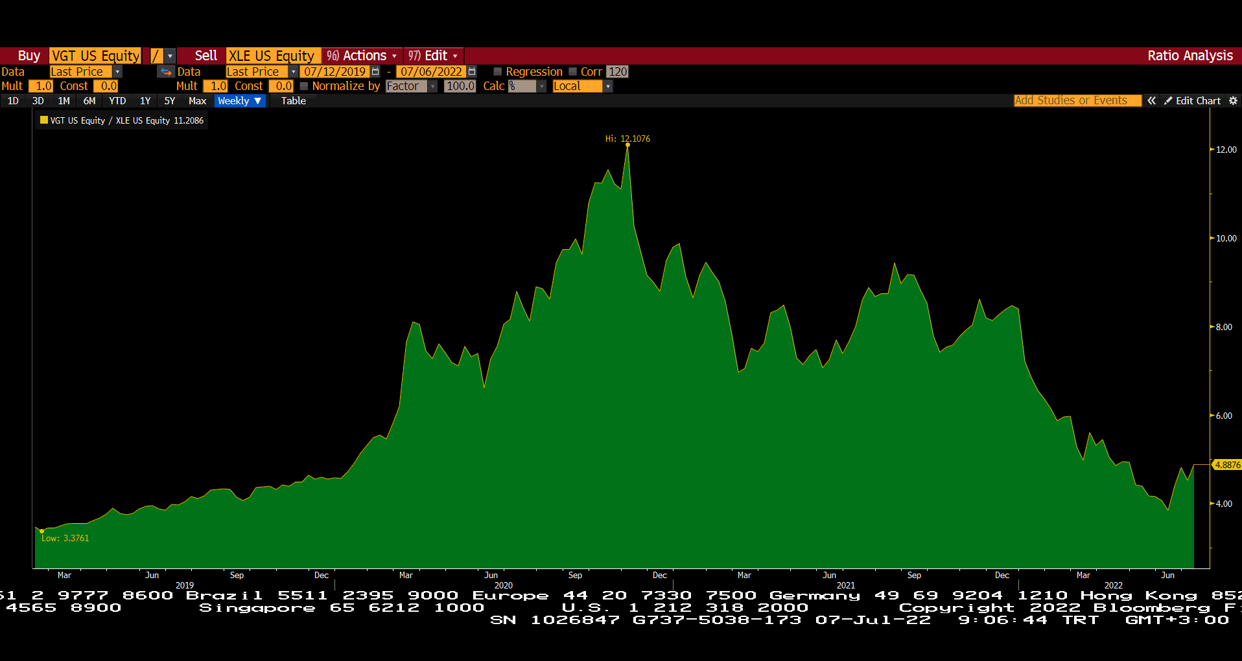
Task: Click the Hi: 12.1076 marker label
Action: pyautogui.click(x=627, y=139)
